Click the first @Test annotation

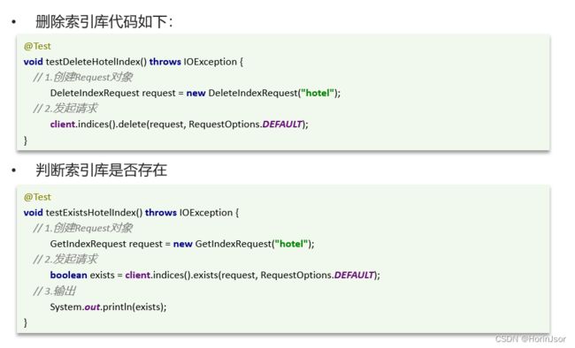click(x=37, y=46)
